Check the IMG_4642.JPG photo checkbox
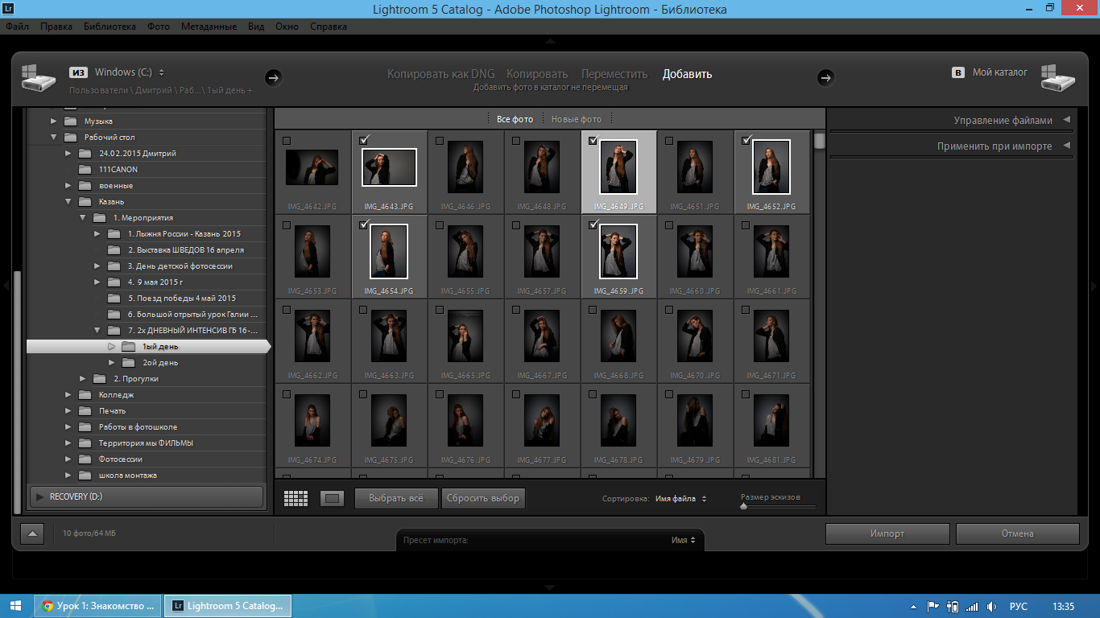 [x=287, y=141]
